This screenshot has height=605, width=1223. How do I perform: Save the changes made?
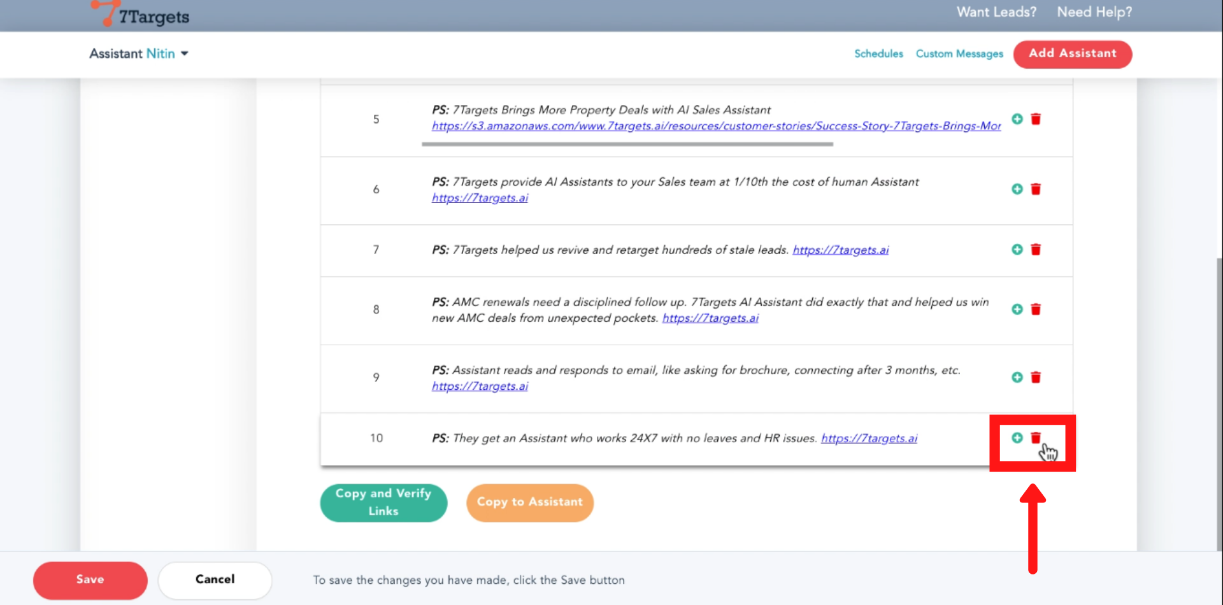[90, 580]
